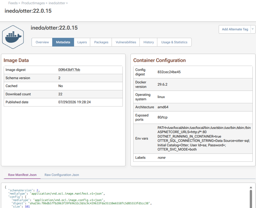Switch to the Overview tab
Image resolution: width=256 pixels, height=208 pixels.
(42, 42)
